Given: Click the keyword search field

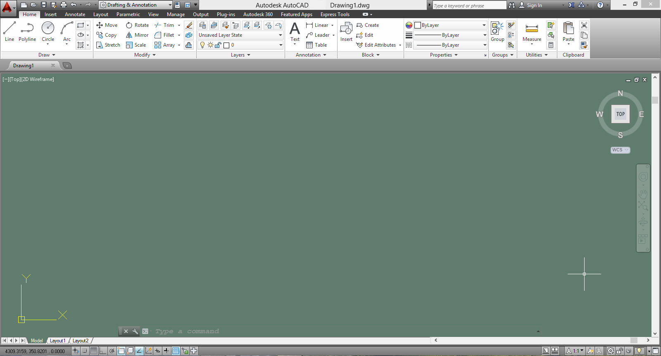Looking at the screenshot, I should (469, 5).
